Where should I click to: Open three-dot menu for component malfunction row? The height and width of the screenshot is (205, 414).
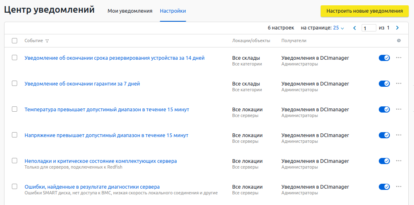click(399, 161)
